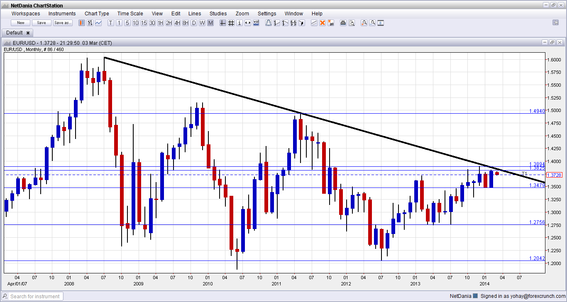Switch to the Default workspace tab
567x302 pixels.
14,32
